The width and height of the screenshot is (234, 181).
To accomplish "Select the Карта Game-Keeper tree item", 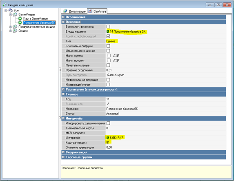I will (36, 18).
